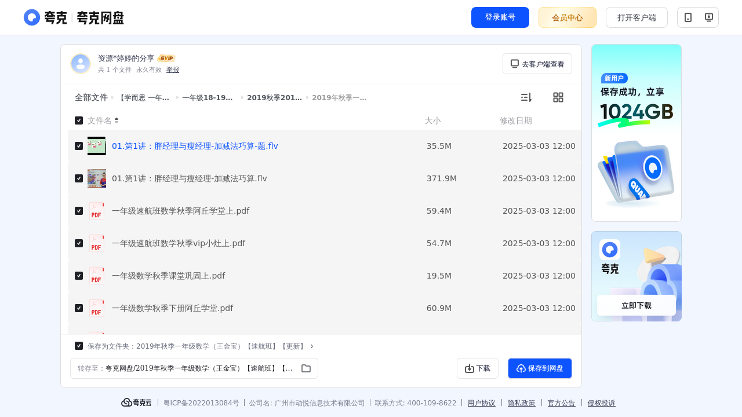
Task: Click the 大小 column header
Action: coord(432,120)
